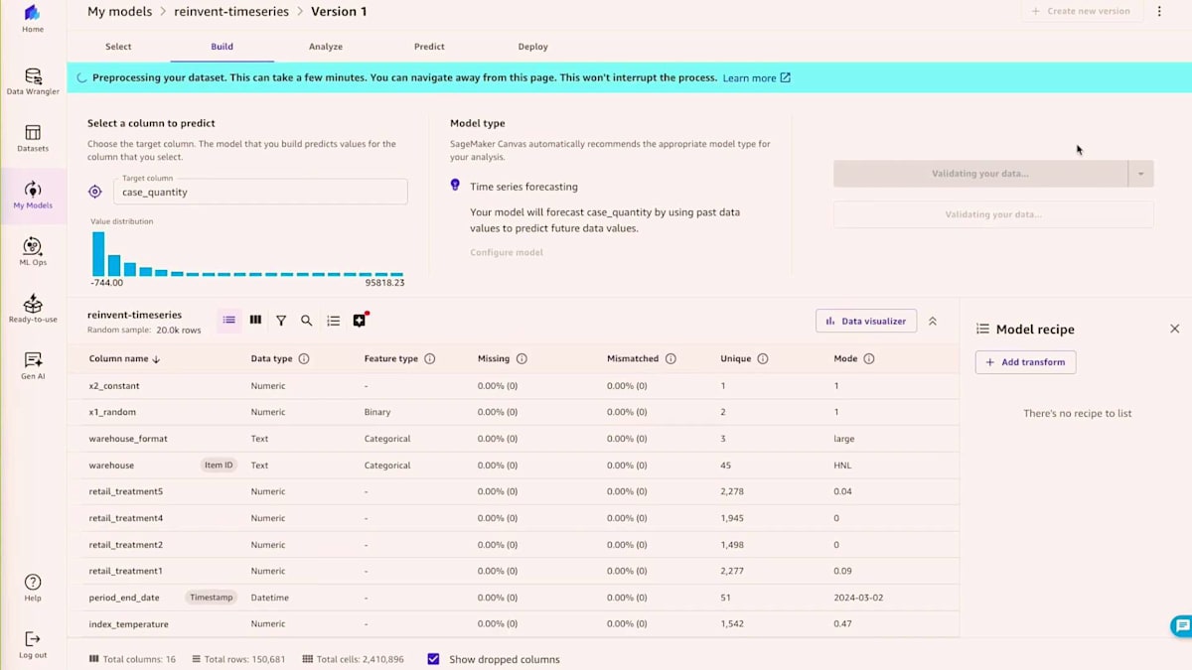The height and width of the screenshot is (670, 1192).
Task: Show Mismatched info icon
Action: pos(670,359)
